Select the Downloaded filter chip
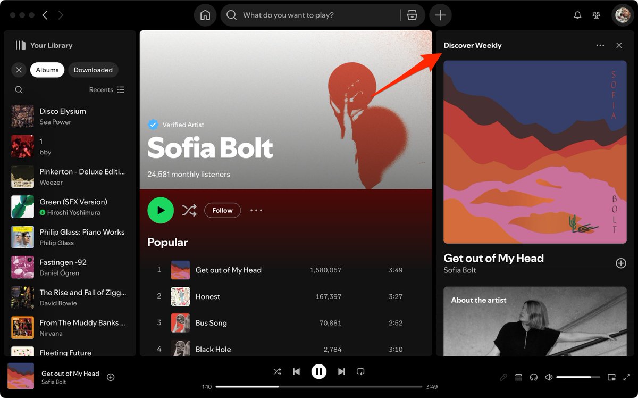The width and height of the screenshot is (638, 398). click(93, 70)
